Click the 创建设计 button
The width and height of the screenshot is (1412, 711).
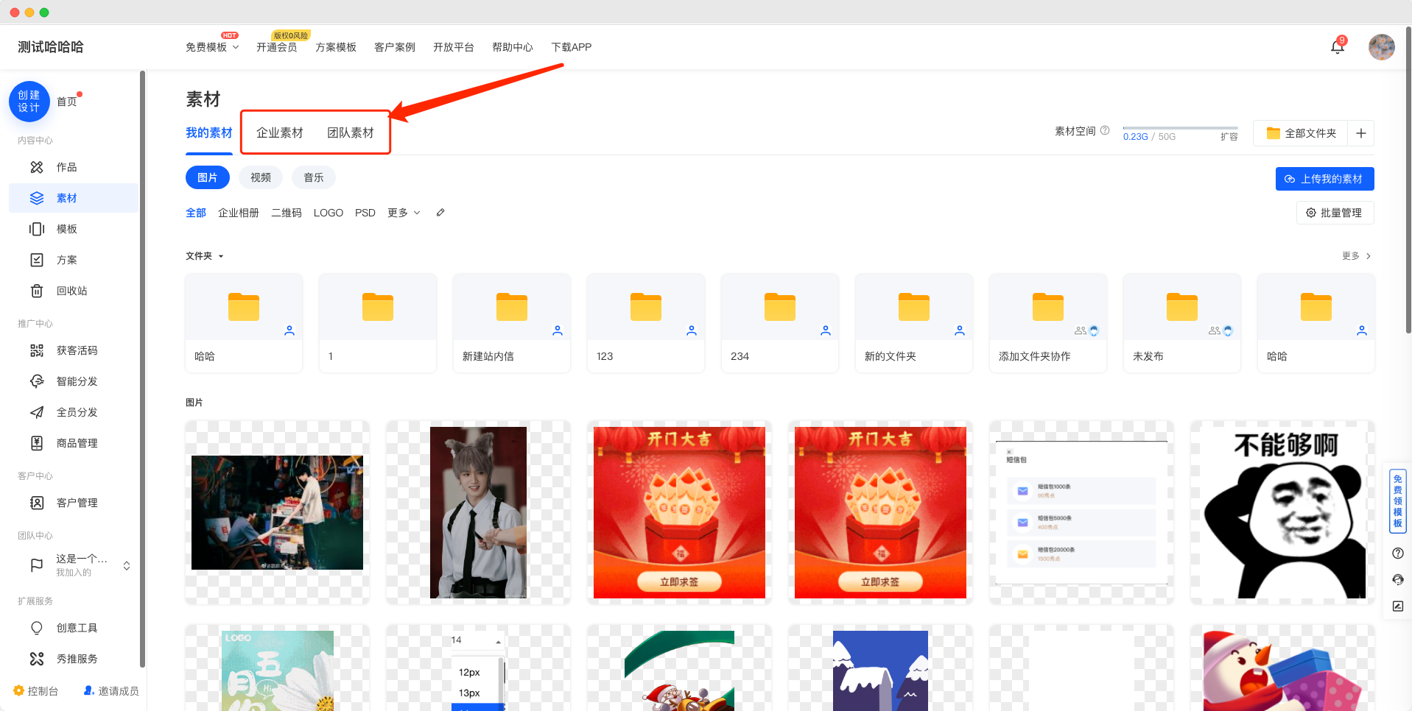[29, 102]
